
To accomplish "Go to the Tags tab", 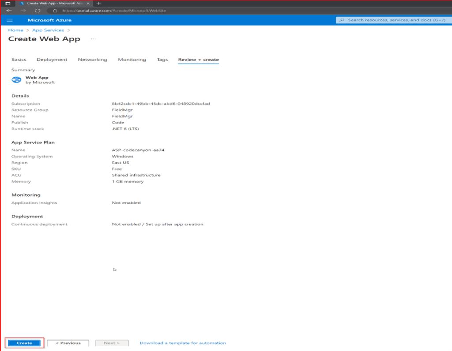I will point(162,60).
